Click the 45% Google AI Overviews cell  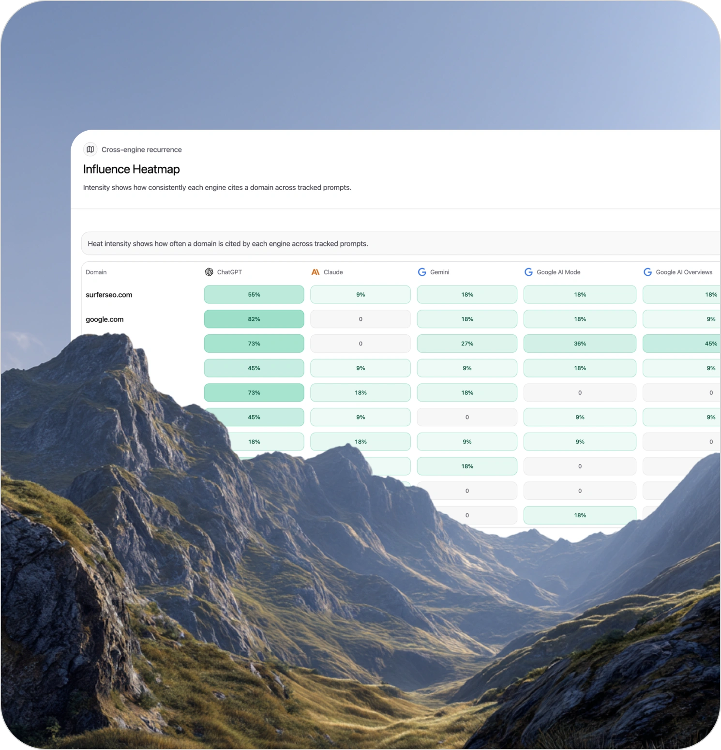pyautogui.click(x=682, y=344)
